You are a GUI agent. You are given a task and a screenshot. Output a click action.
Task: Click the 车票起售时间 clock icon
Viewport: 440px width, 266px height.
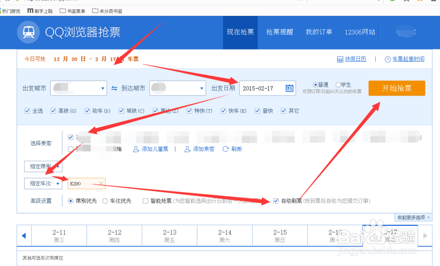tap(388, 59)
